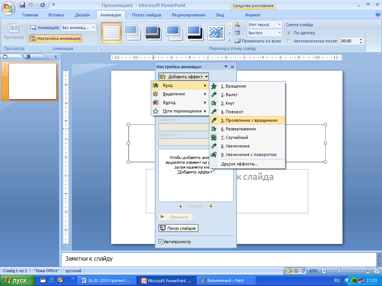Select slide 1 thumbnail
Image resolution: width=382 pixels, height=286 pixels.
coord(33,81)
